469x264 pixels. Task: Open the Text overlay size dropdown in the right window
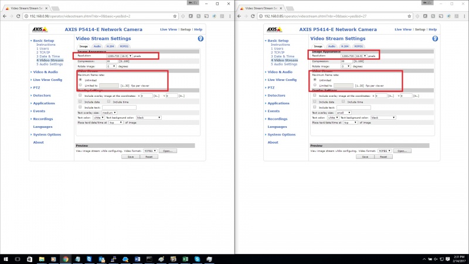click(344, 113)
